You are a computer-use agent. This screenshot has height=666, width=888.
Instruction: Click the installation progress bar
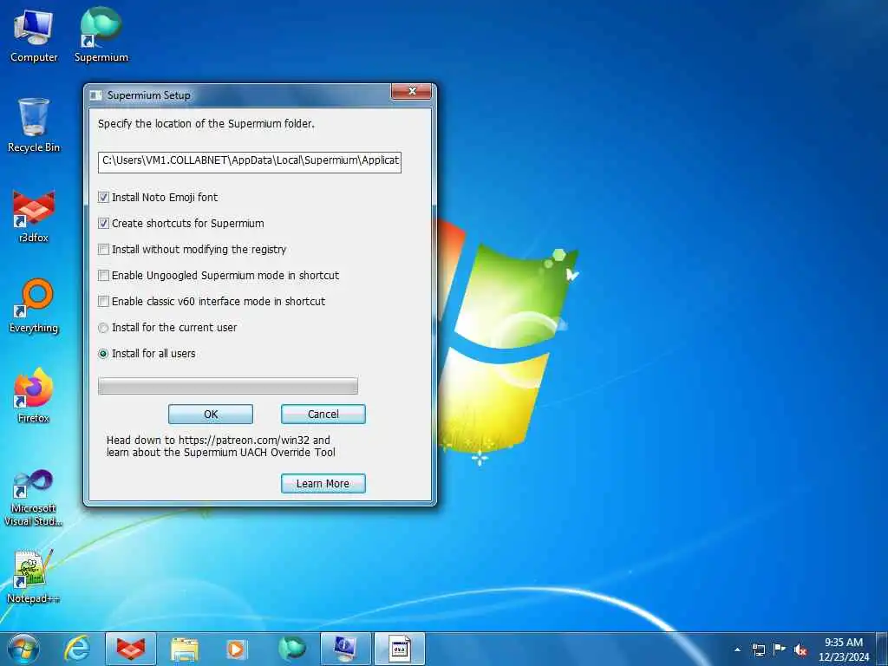[228, 386]
